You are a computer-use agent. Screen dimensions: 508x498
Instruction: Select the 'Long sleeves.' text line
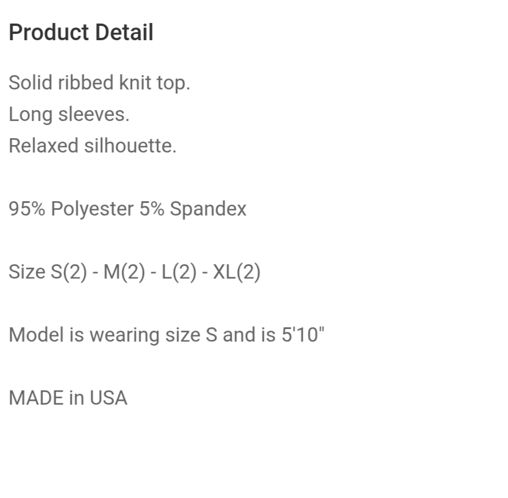coord(69,115)
